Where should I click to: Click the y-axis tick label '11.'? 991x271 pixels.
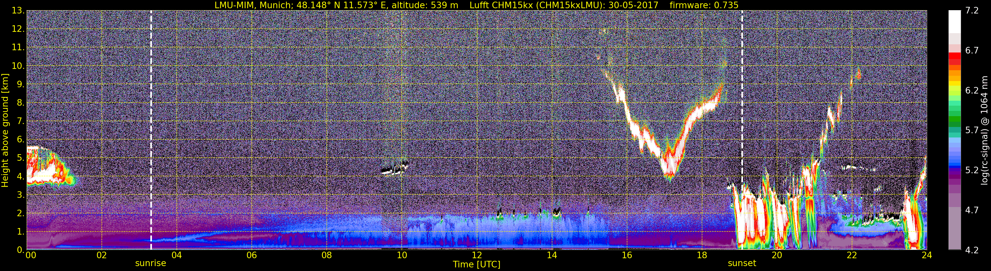click(18, 48)
